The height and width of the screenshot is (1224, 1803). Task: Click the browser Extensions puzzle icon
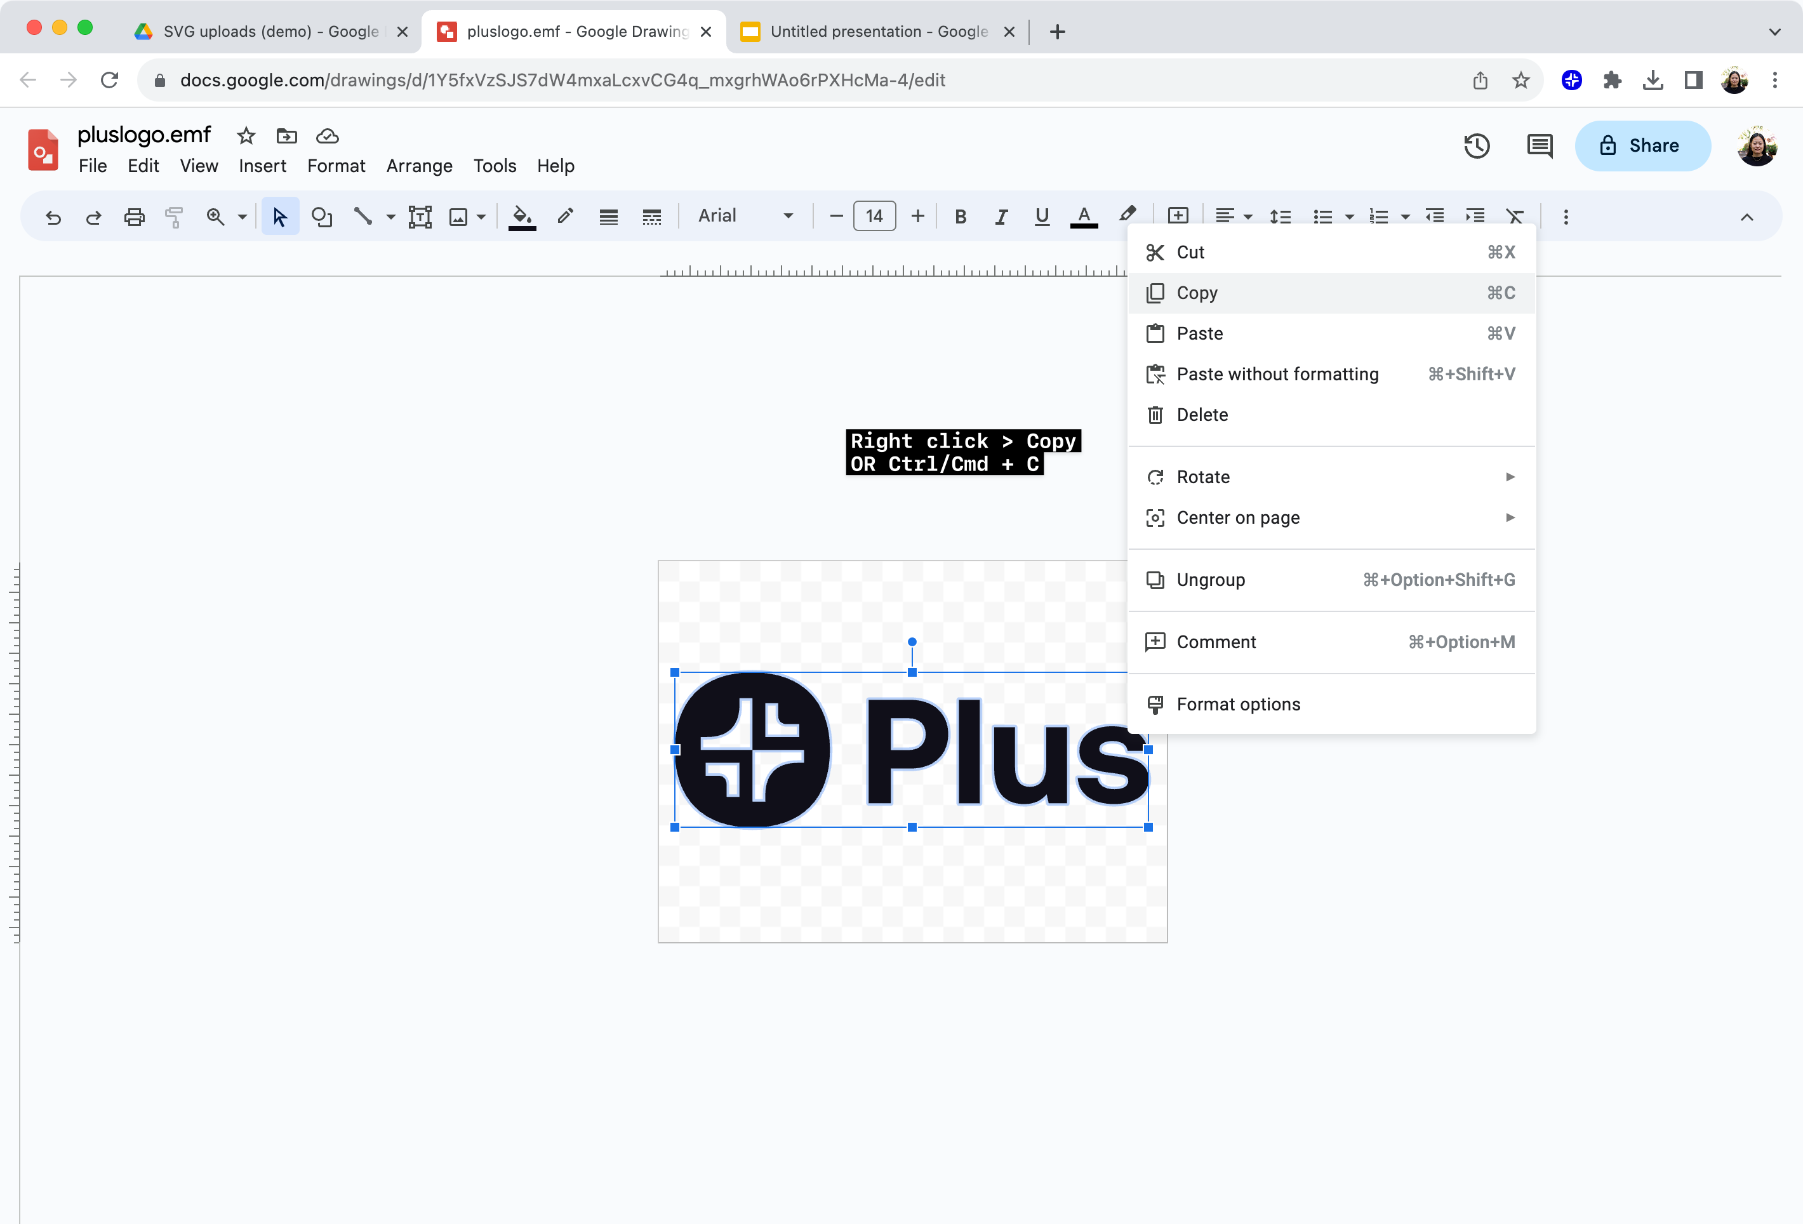pyautogui.click(x=1612, y=80)
